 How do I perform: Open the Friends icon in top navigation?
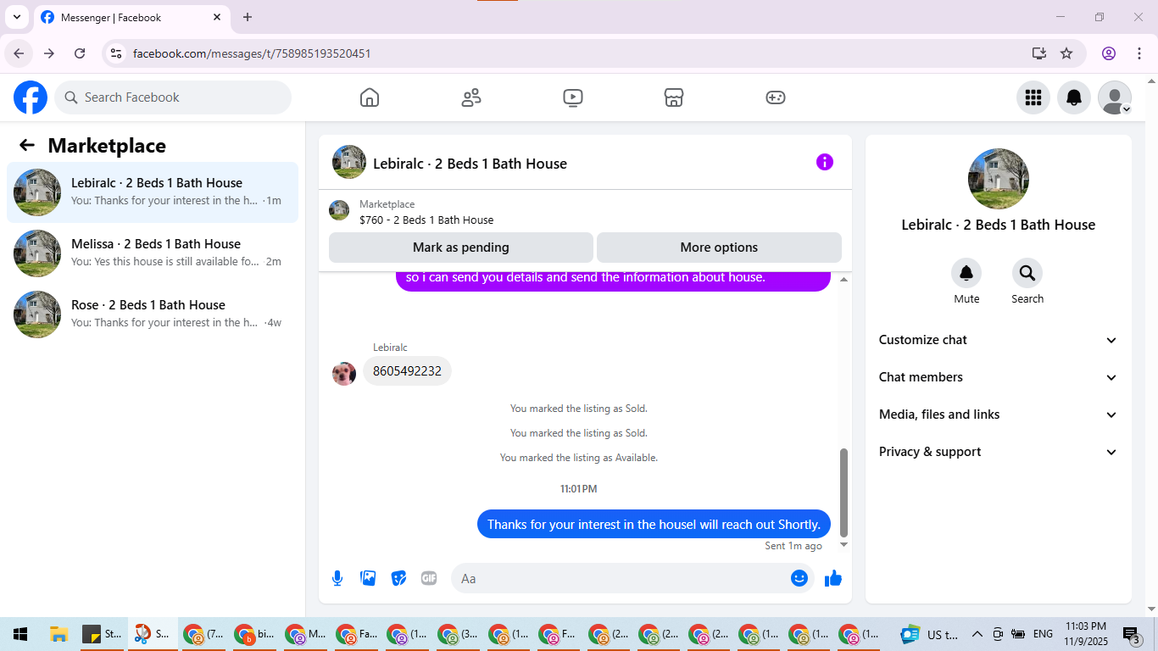tap(471, 97)
